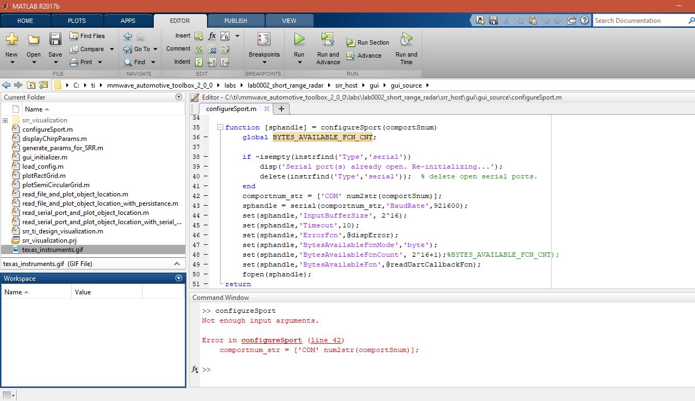Click the Help question mark icon
Viewport: 695px width, 401px height.
click(584, 21)
